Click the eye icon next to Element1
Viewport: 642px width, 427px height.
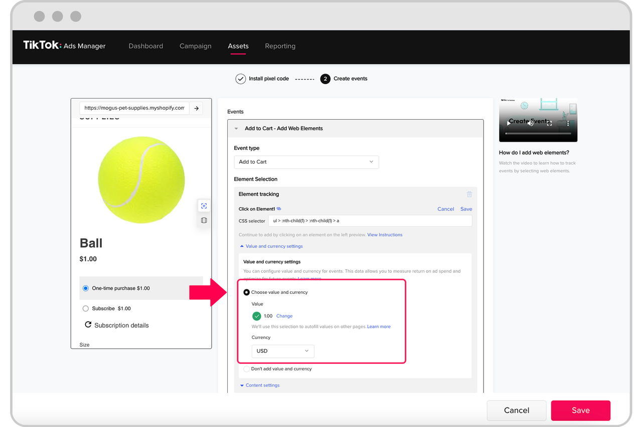tap(279, 209)
